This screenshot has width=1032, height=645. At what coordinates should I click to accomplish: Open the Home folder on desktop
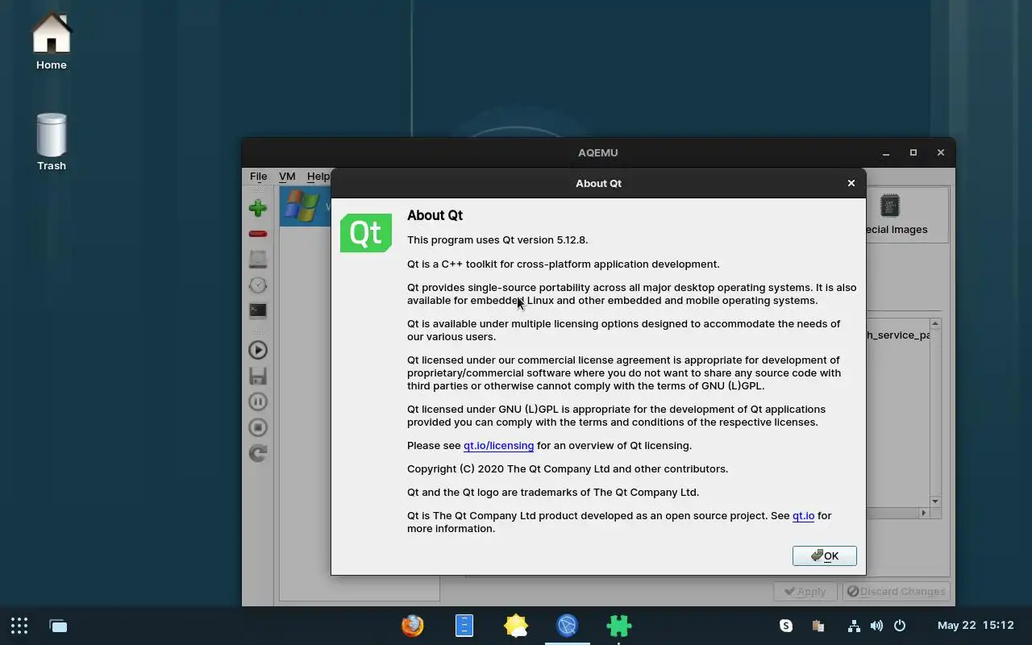[x=52, y=42]
